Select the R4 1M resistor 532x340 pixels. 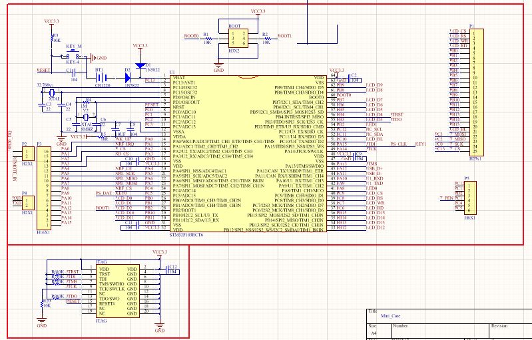(x=86, y=102)
